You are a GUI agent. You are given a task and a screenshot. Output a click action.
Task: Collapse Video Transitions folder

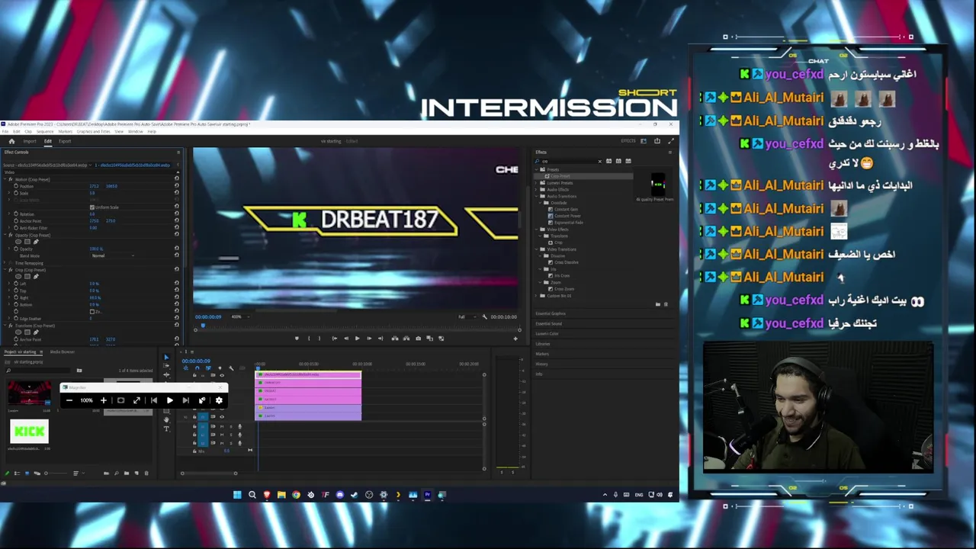[536, 249]
